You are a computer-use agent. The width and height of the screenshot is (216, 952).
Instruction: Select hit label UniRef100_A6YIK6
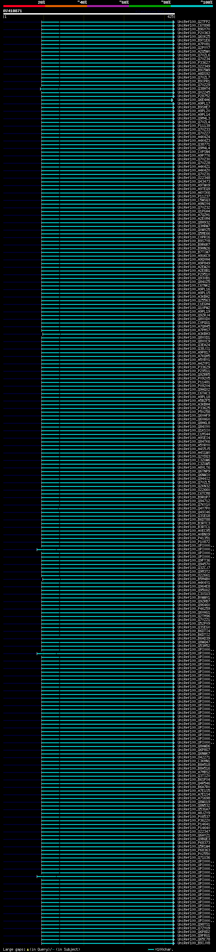tap(194, 192)
